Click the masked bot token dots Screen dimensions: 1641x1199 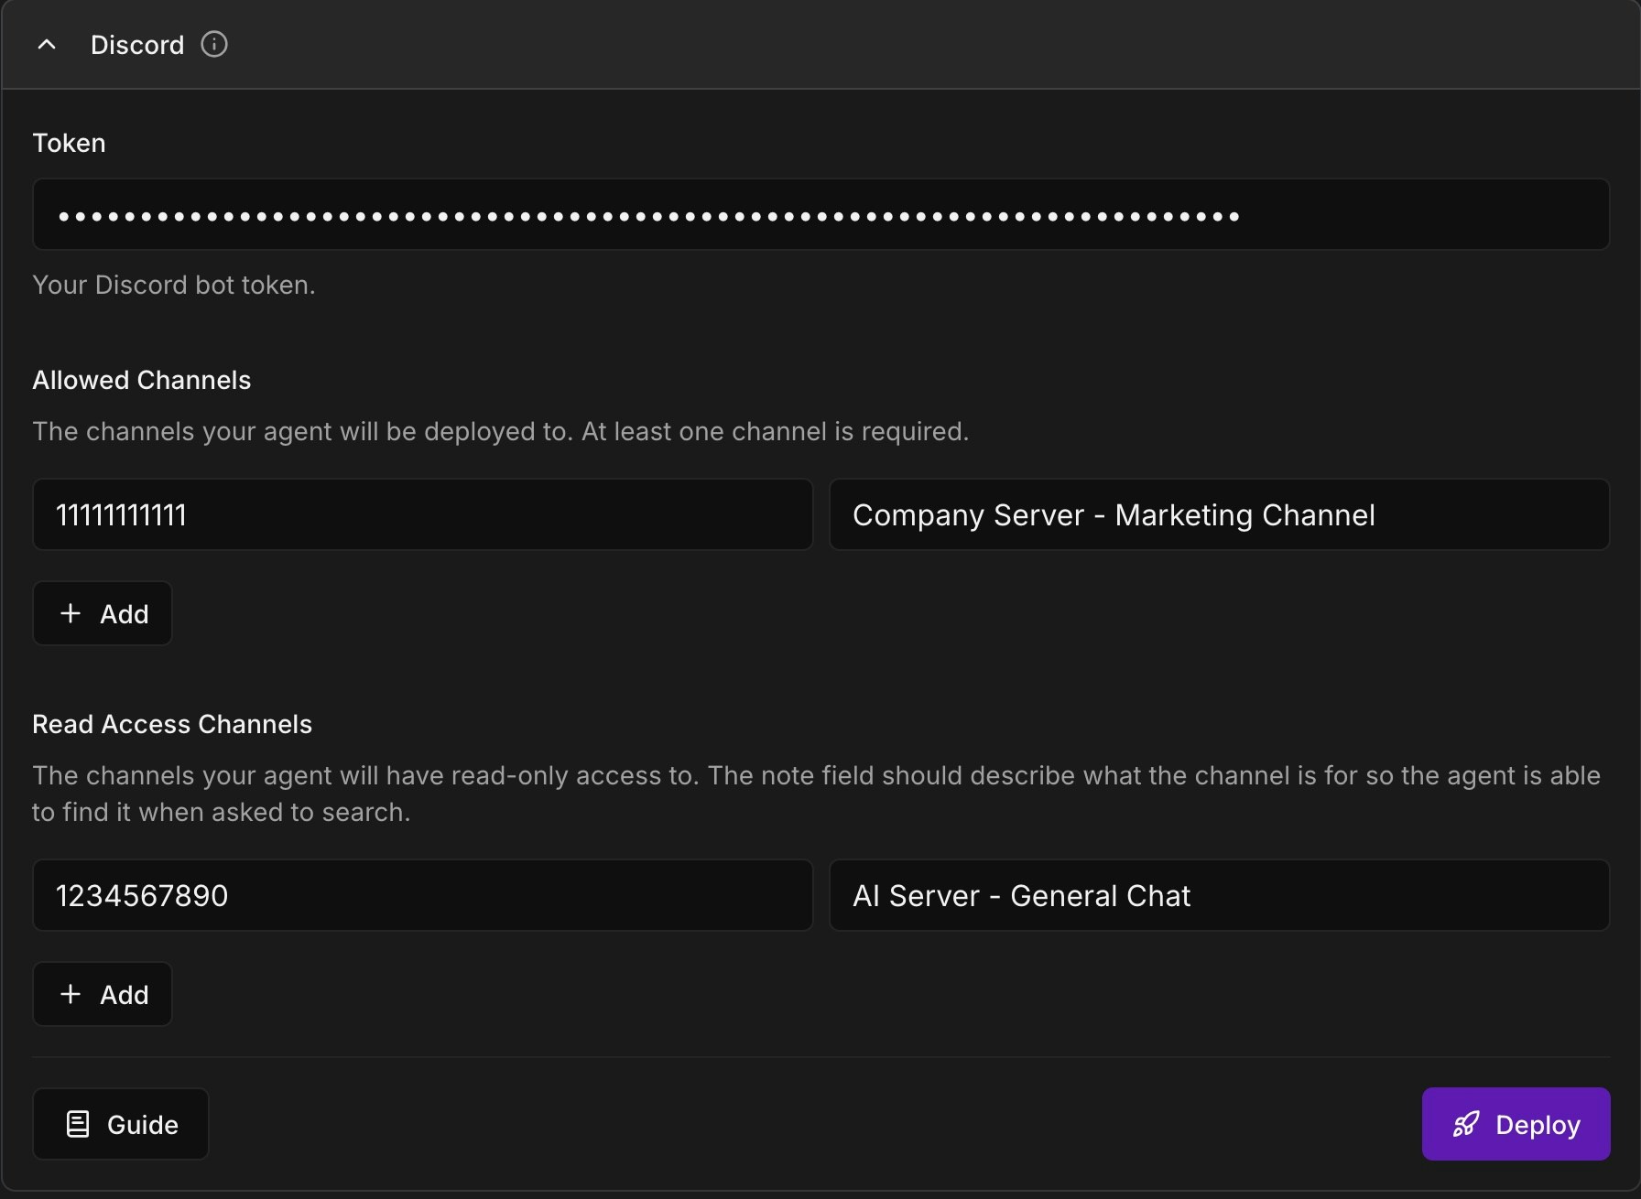coord(650,216)
